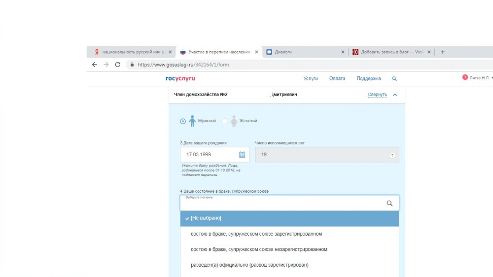Click magnifier icon in marital status field
This screenshot has height=277, width=493.
(x=389, y=203)
